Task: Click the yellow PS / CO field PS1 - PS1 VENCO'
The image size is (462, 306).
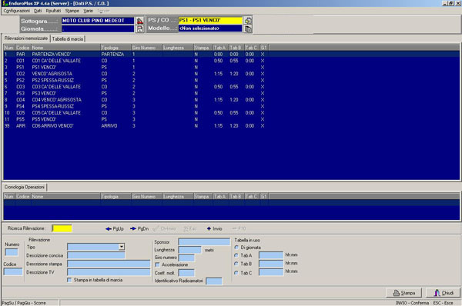Action: (210, 20)
